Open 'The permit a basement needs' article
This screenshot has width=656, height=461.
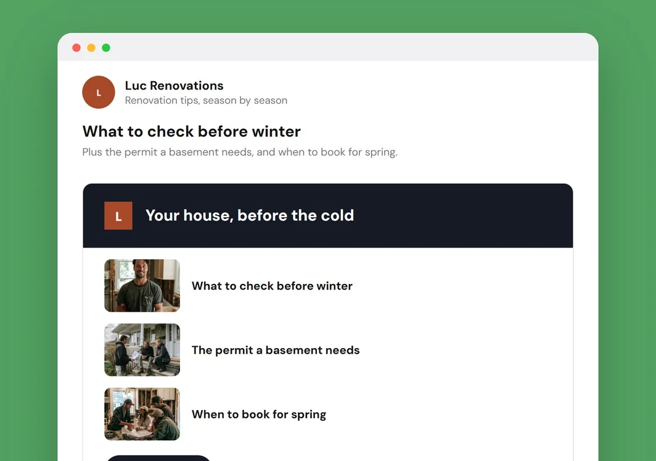click(276, 350)
